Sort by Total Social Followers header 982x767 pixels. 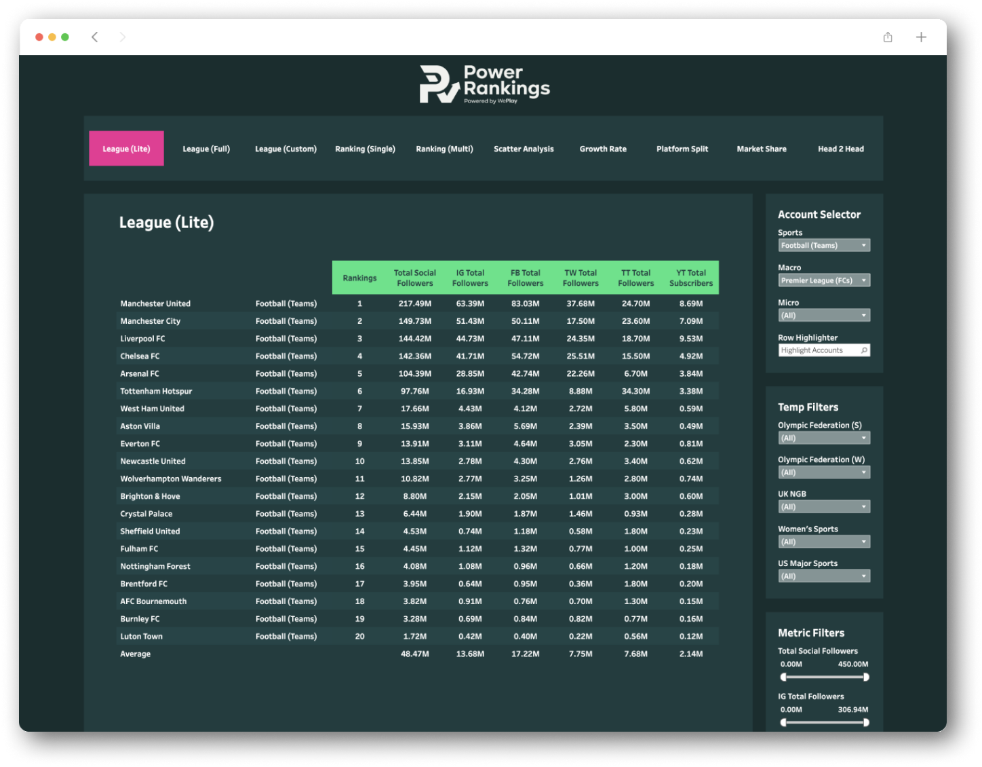tap(415, 278)
